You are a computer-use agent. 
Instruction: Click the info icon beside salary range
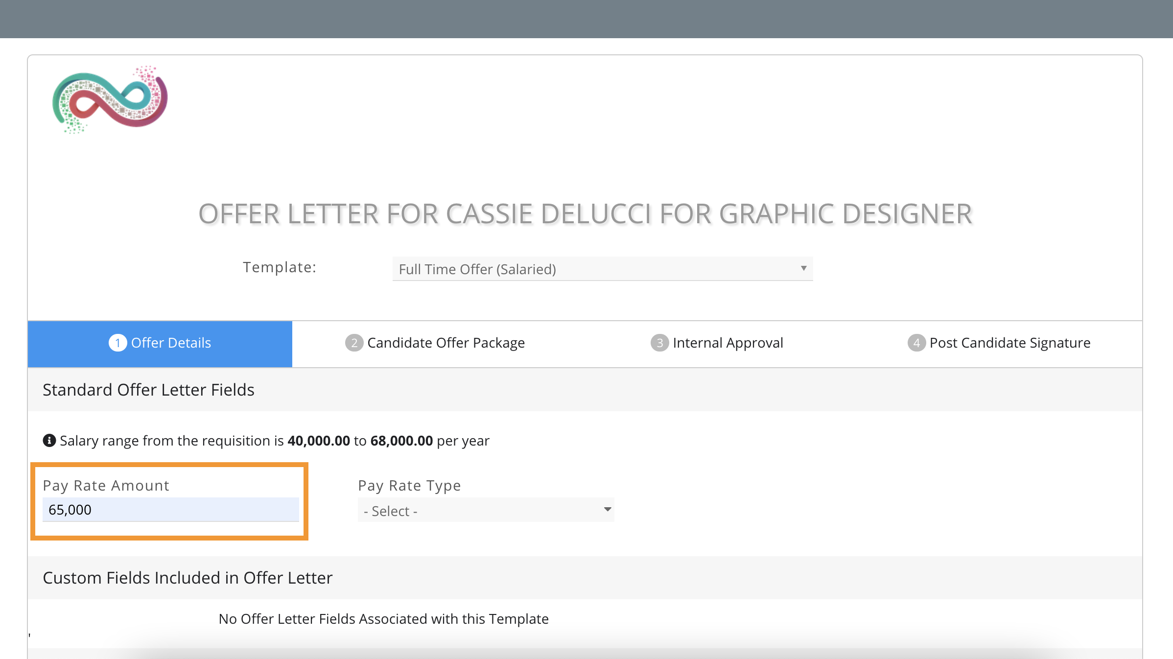(49, 441)
